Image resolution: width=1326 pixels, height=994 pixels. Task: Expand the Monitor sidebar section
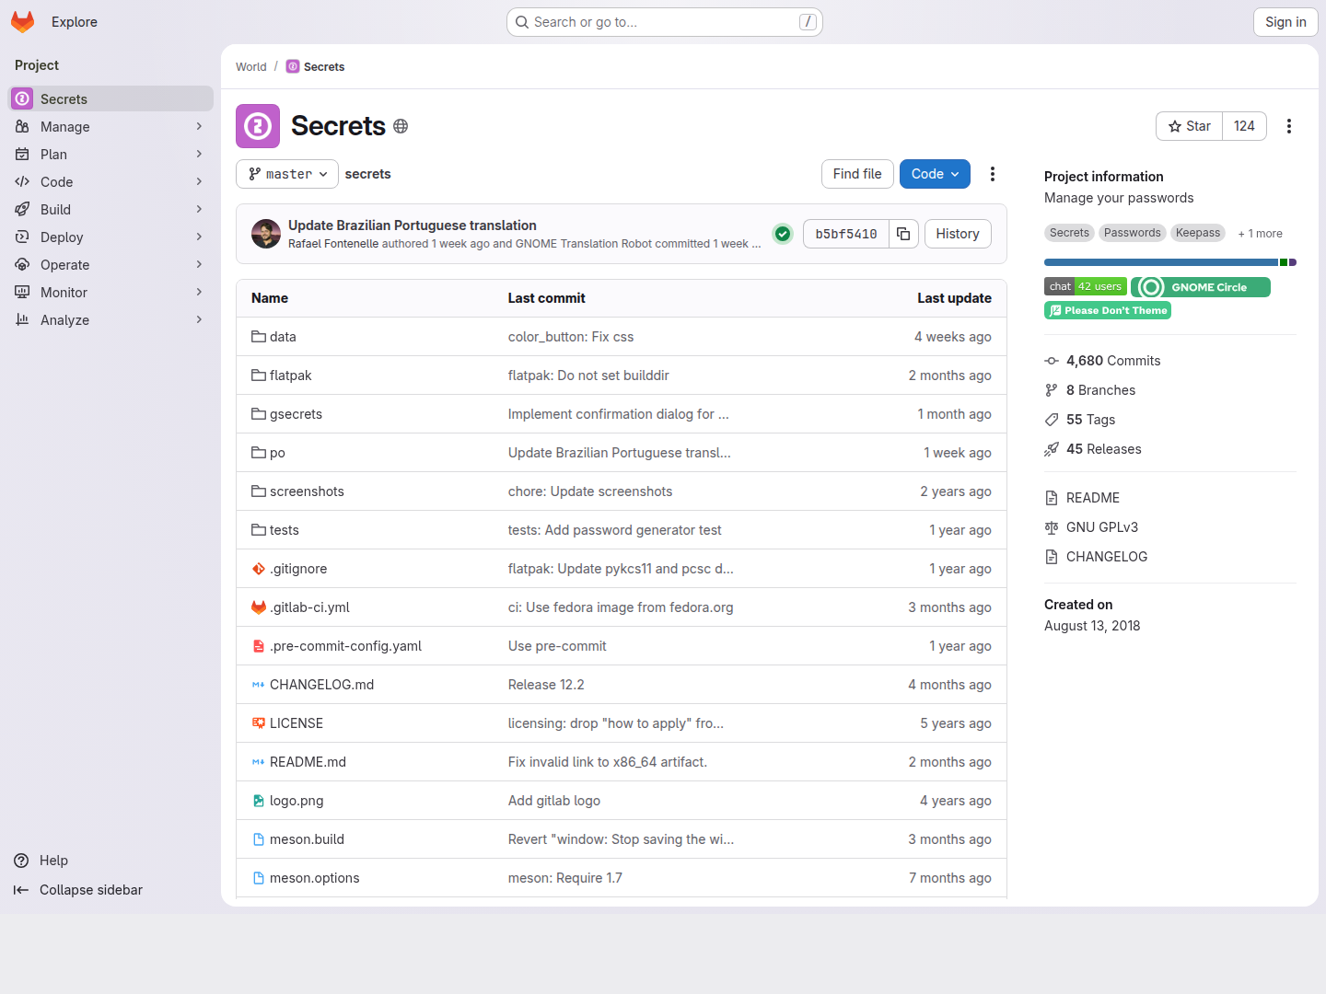click(110, 293)
